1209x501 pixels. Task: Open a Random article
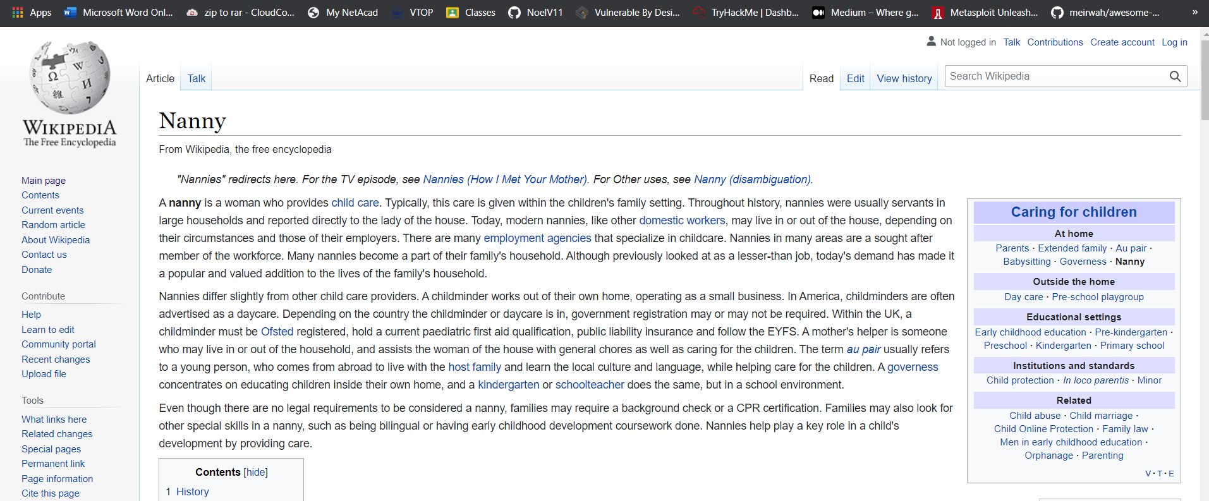click(53, 225)
